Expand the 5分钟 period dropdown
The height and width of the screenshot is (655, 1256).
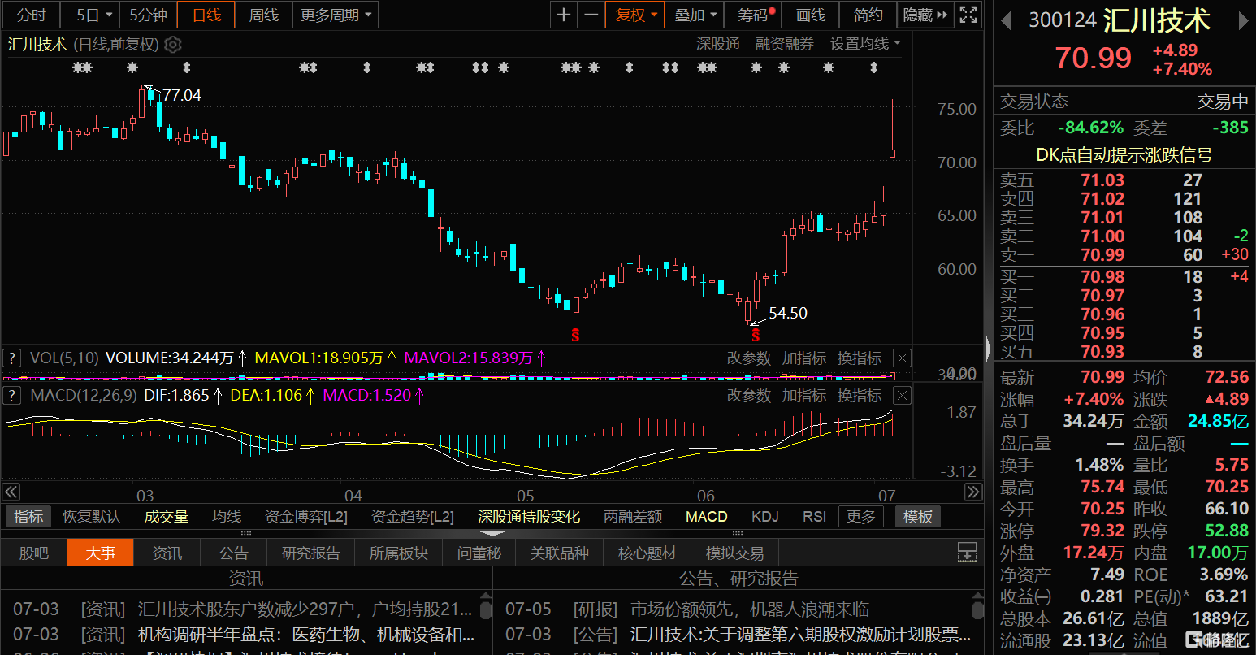[x=147, y=15]
